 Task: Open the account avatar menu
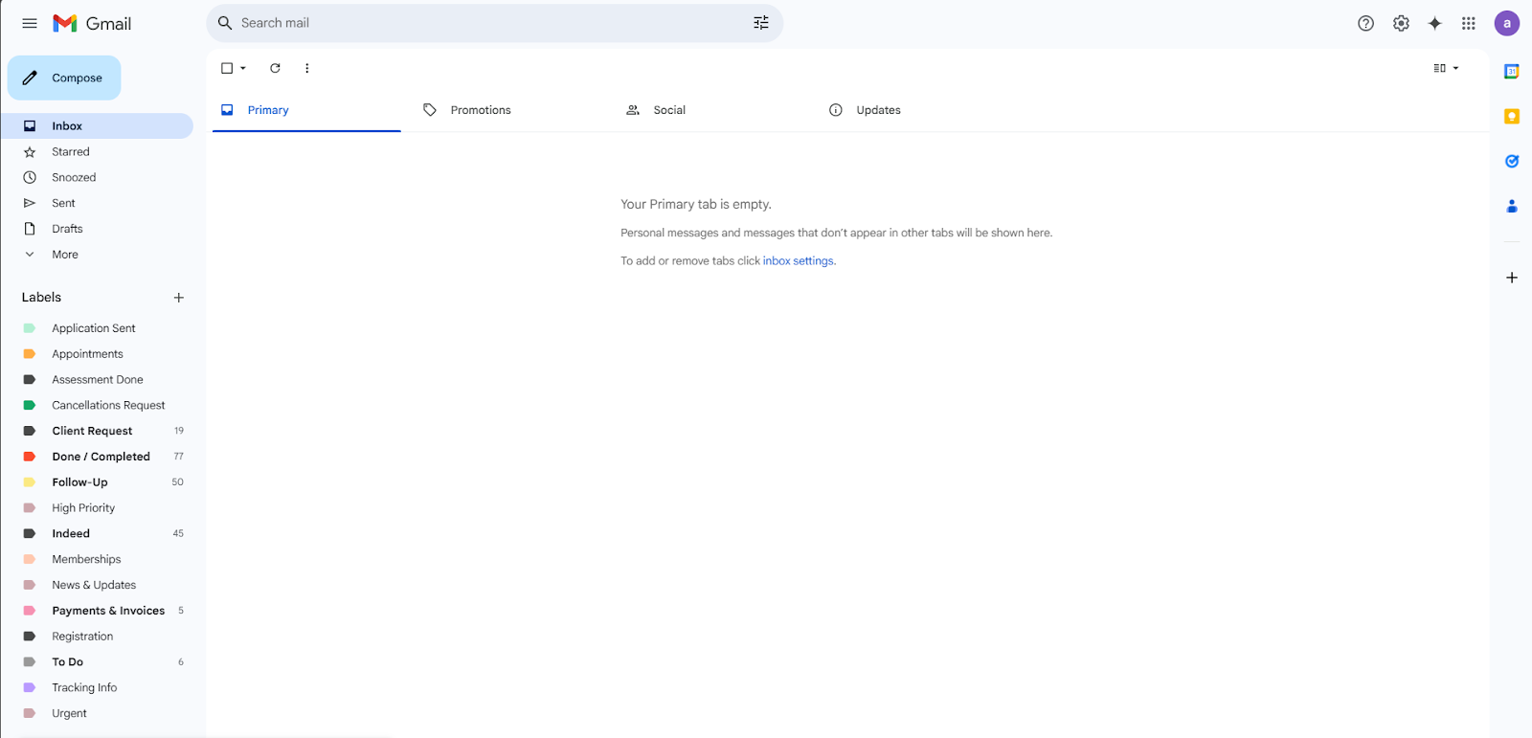click(1507, 23)
